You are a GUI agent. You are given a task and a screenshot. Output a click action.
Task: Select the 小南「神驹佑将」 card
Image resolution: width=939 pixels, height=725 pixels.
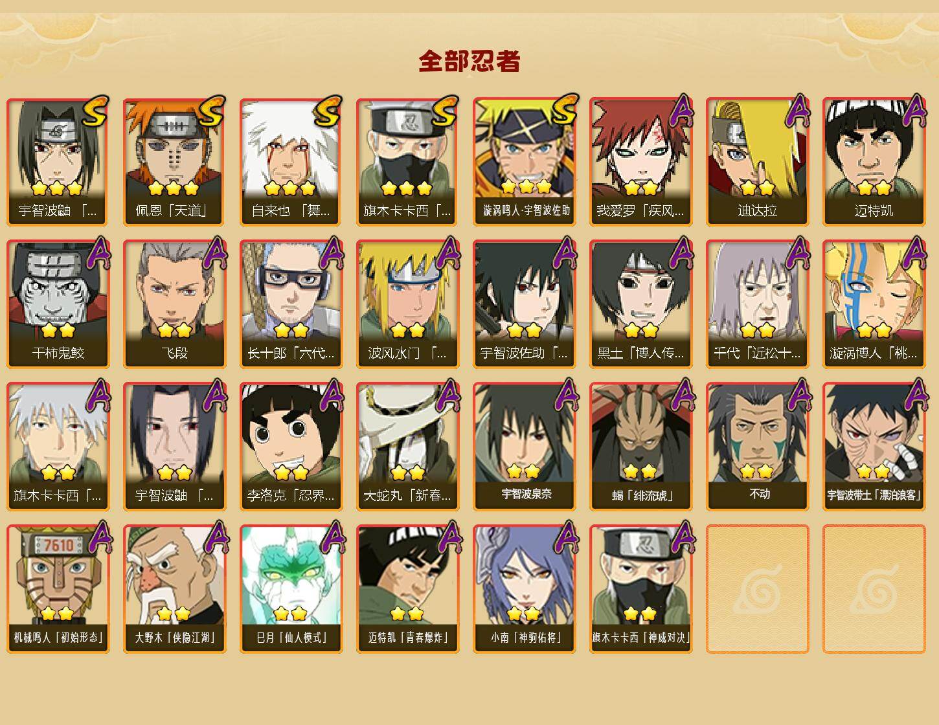(x=525, y=589)
